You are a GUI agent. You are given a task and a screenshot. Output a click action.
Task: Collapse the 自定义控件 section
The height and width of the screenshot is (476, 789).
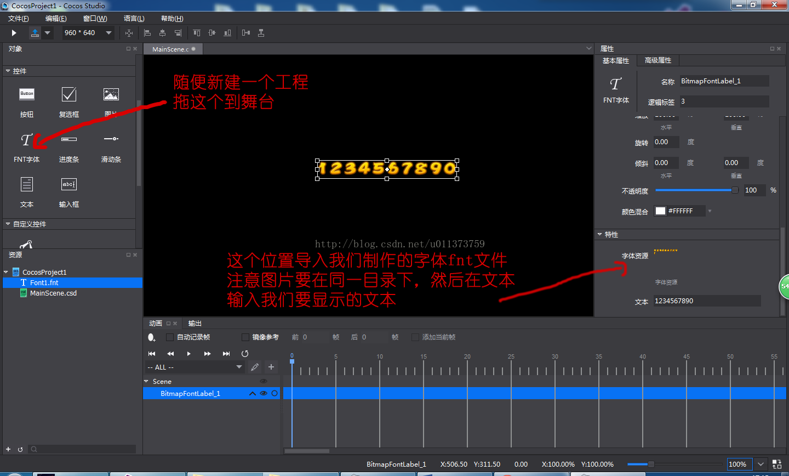coord(8,224)
